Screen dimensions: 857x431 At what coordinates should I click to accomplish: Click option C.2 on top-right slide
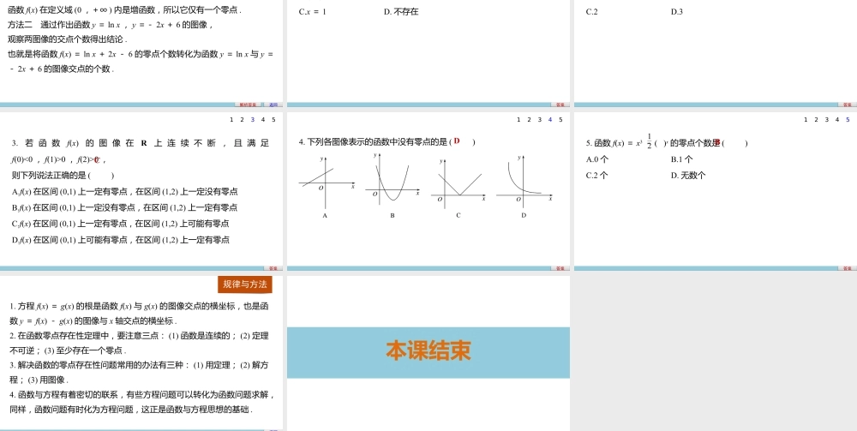click(592, 11)
